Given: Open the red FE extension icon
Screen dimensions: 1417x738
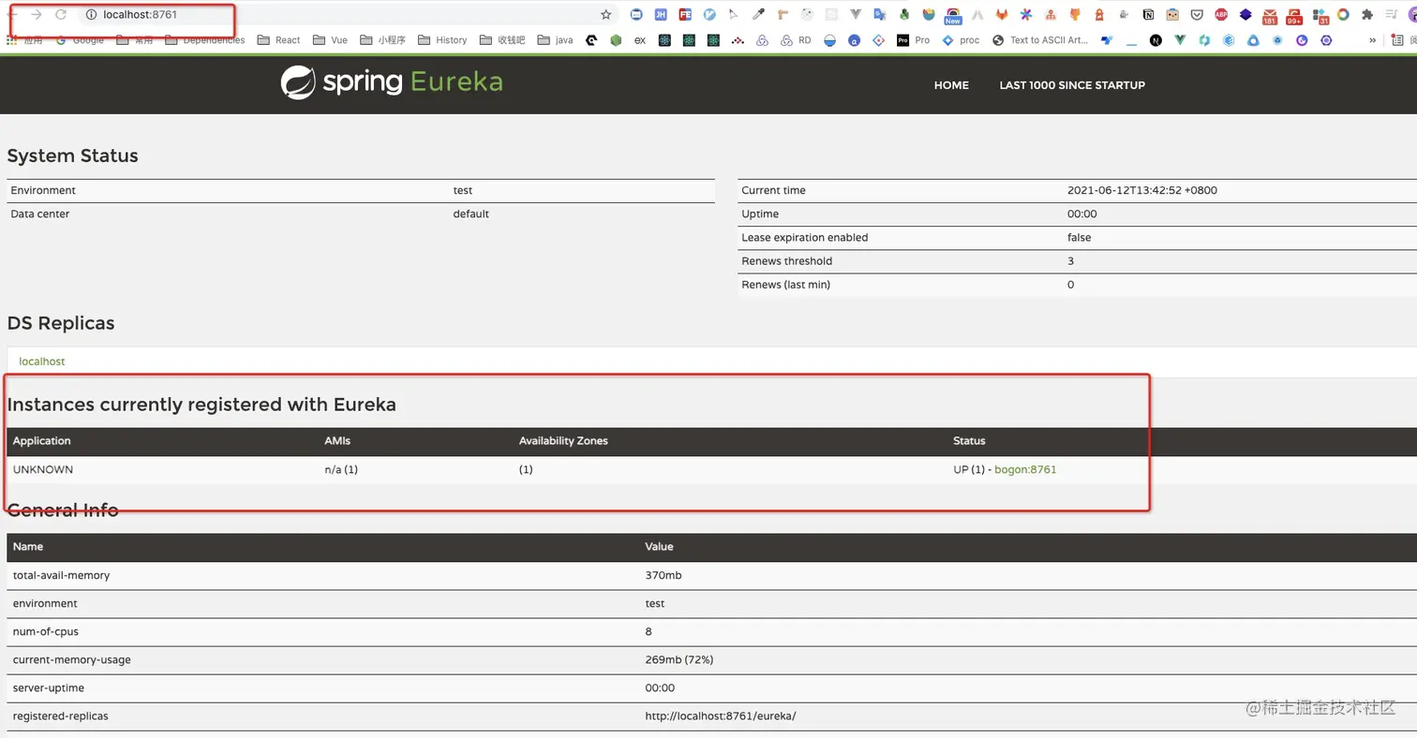Looking at the screenshot, I should coord(685,14).
